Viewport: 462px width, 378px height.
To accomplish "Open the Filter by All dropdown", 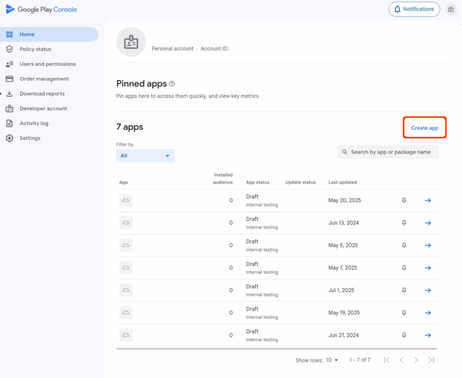I will click(x=145, y=156).
